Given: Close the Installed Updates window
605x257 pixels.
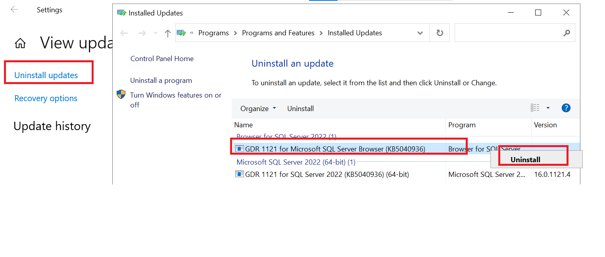Looking at the screenshot, I should (x=566, y=13).
